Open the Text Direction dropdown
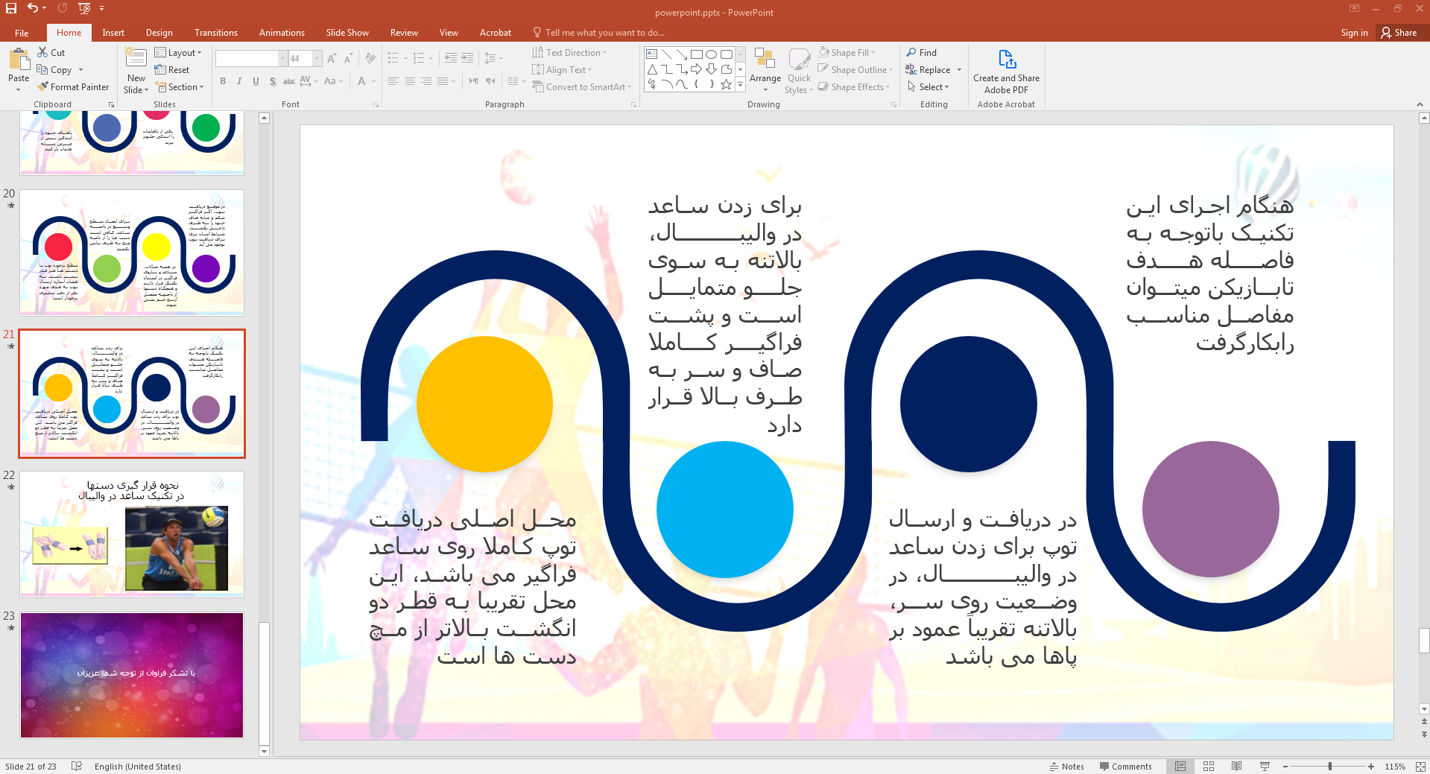The width and height of the screenshot is (1430, 774). [570, 52]
